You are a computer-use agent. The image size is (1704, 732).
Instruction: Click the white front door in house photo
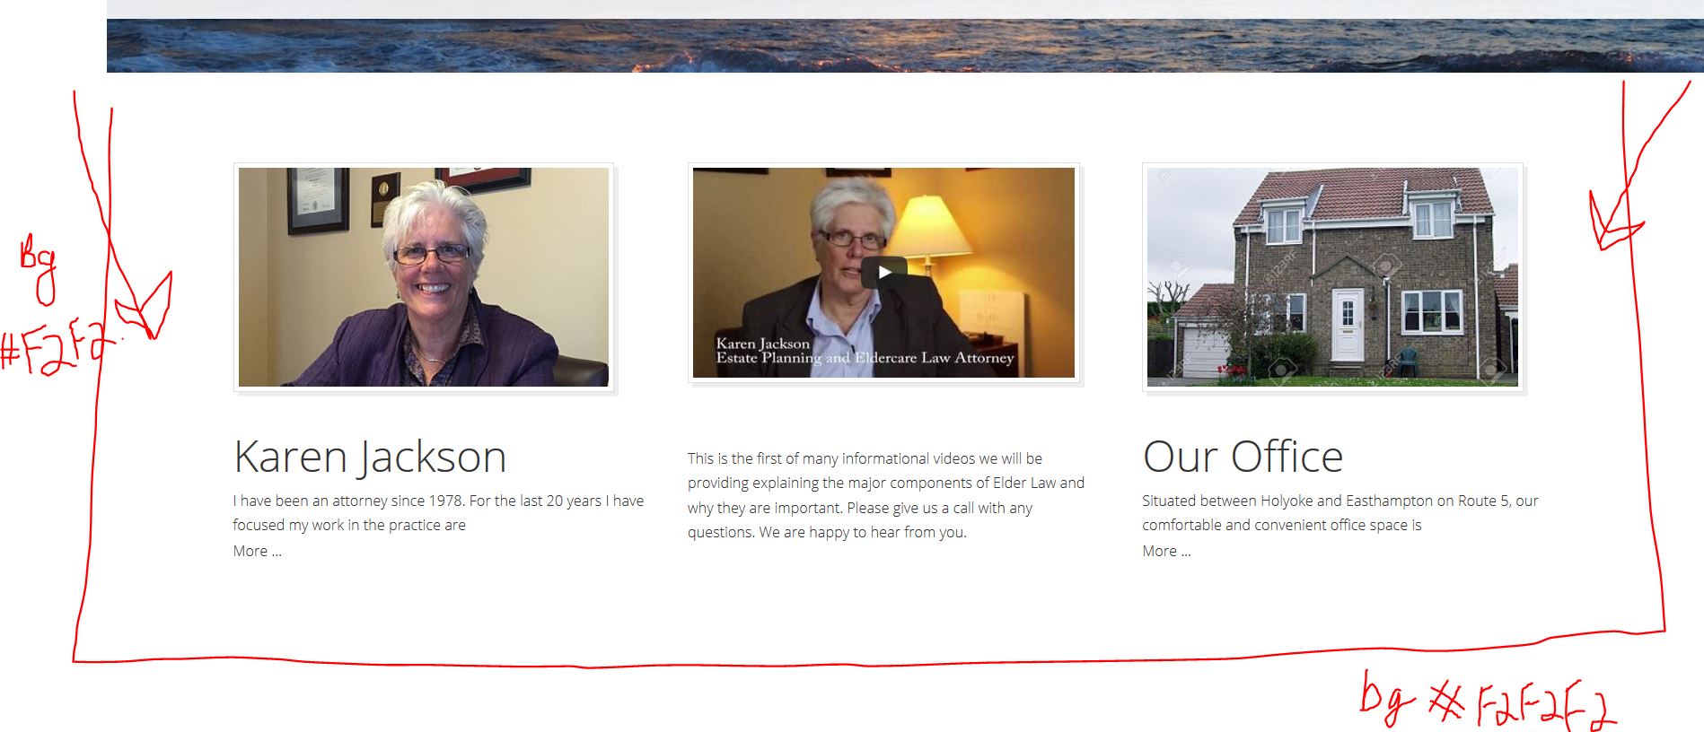tap(1347, 325)
